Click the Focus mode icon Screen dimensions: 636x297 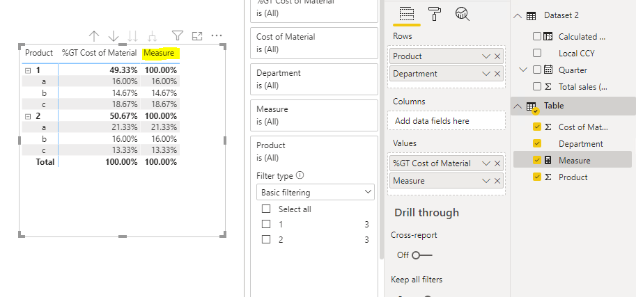point(197,36)
